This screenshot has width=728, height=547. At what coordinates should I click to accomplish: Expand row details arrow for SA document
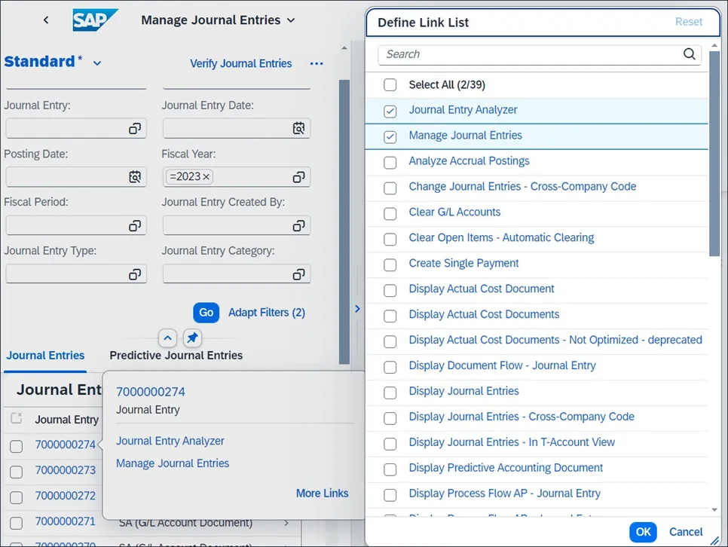tap(286, 523)
